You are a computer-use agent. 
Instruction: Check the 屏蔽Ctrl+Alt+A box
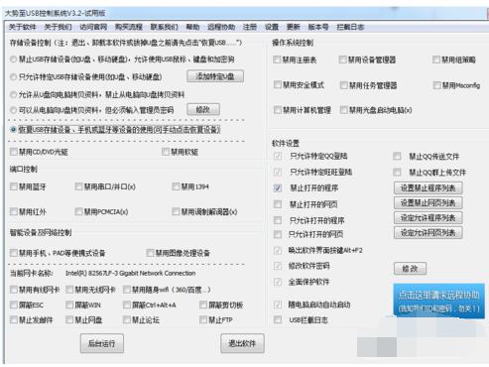click(x=127, y=305)
